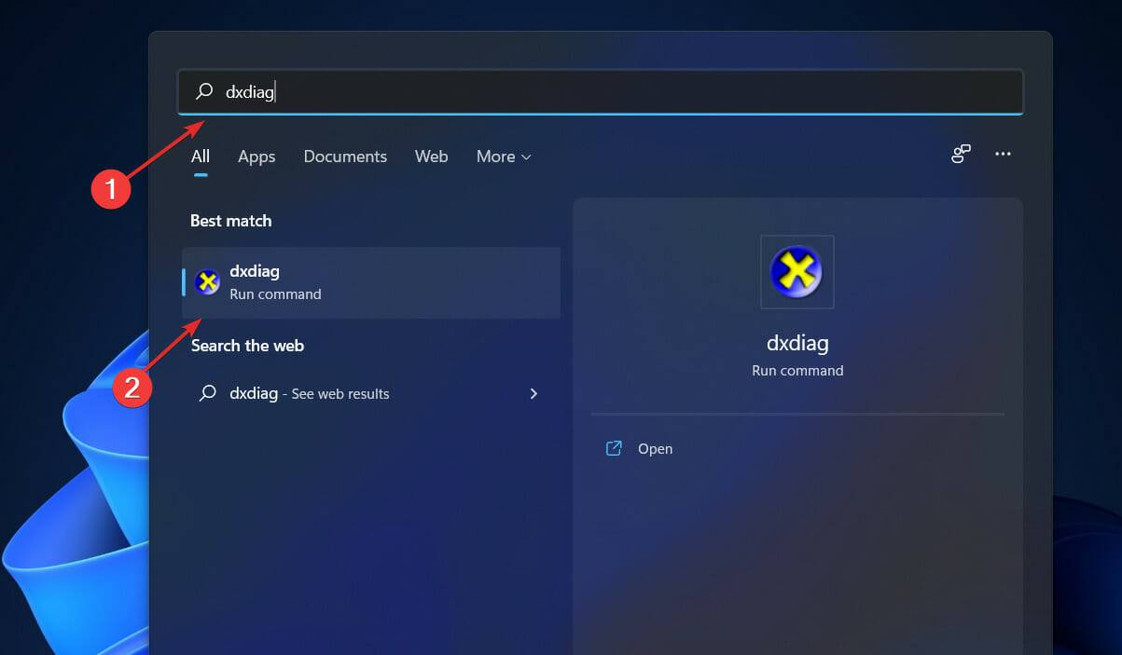Select the All tab
This screenshot has height=655, width=1122.
click(x=199, y=156)
